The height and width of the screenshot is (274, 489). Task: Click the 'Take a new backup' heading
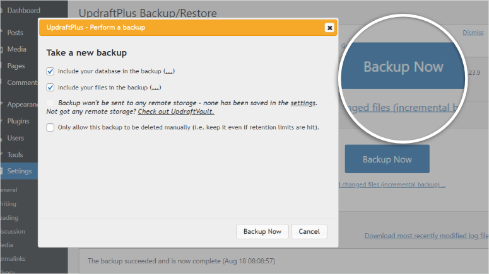pyautogui.click(x=86, y=53)
